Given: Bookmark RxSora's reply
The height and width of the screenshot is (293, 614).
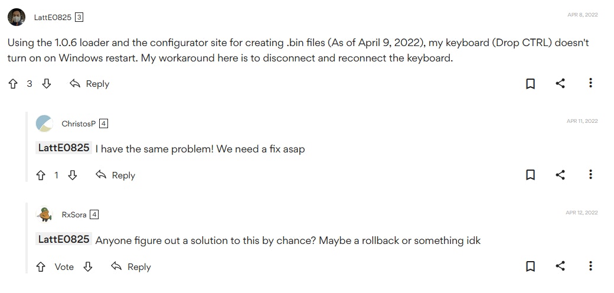Looking at the screenshot, I should [x=530, y=266].
